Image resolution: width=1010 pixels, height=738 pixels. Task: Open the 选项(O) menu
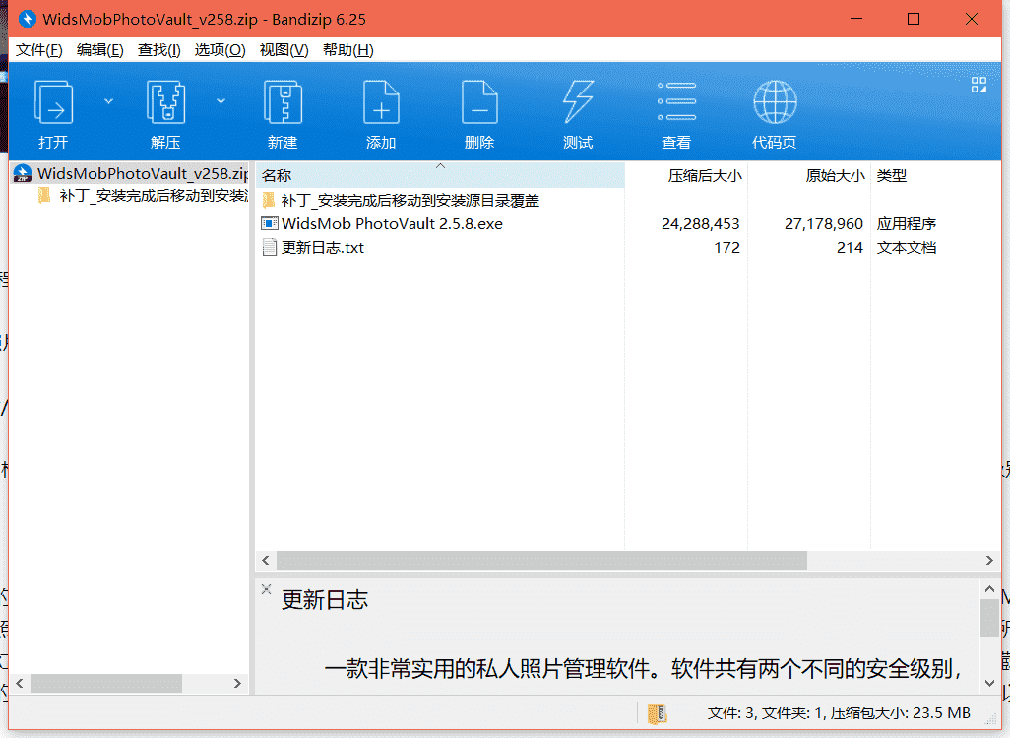[221, 50]
